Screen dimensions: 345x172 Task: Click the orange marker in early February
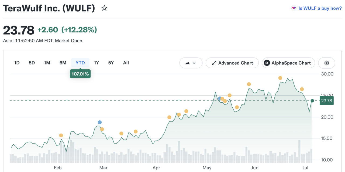pyautogui.click(x=61, y=135)
